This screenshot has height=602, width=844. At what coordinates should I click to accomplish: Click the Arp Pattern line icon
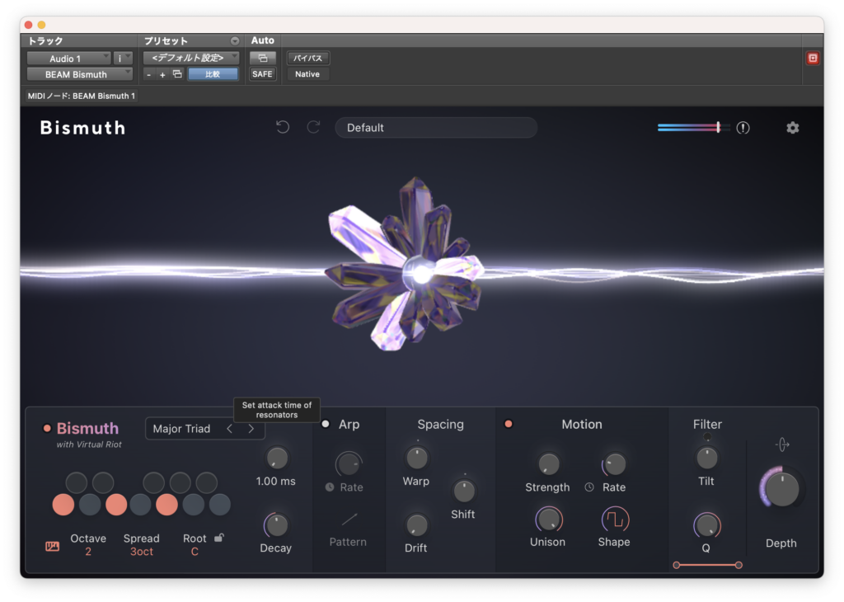tap(349, 520)
